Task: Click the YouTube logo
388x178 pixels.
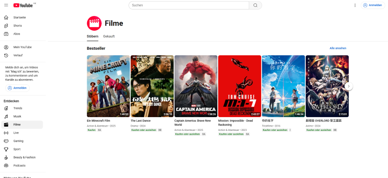Action: [x=23, y=5]
